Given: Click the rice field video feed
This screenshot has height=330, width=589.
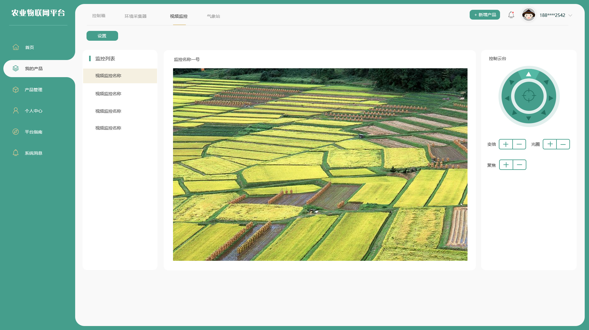Looking at the screenshot, I should (x=320, y=164).
